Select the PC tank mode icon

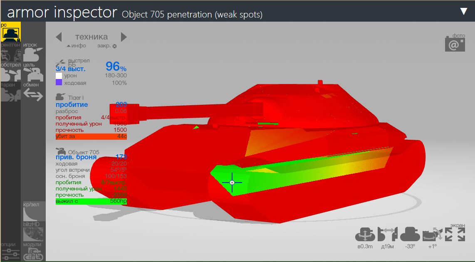(10, 32)
